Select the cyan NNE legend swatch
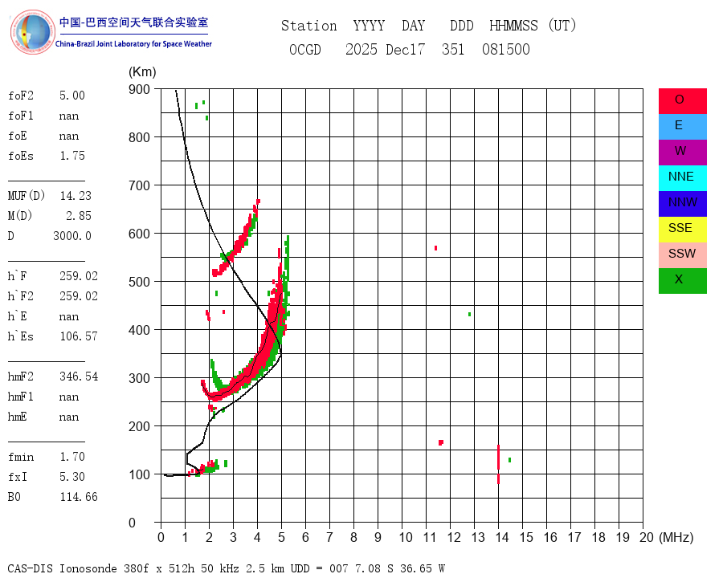Screen dimensions: 723x578 [x=682, y=178]
